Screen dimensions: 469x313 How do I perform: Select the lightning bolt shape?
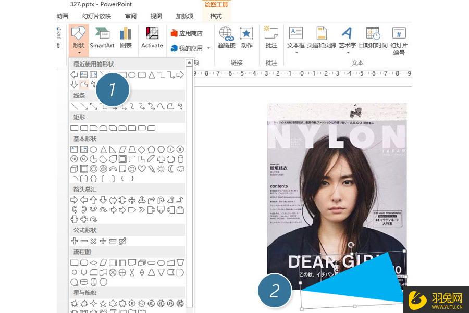151,169
